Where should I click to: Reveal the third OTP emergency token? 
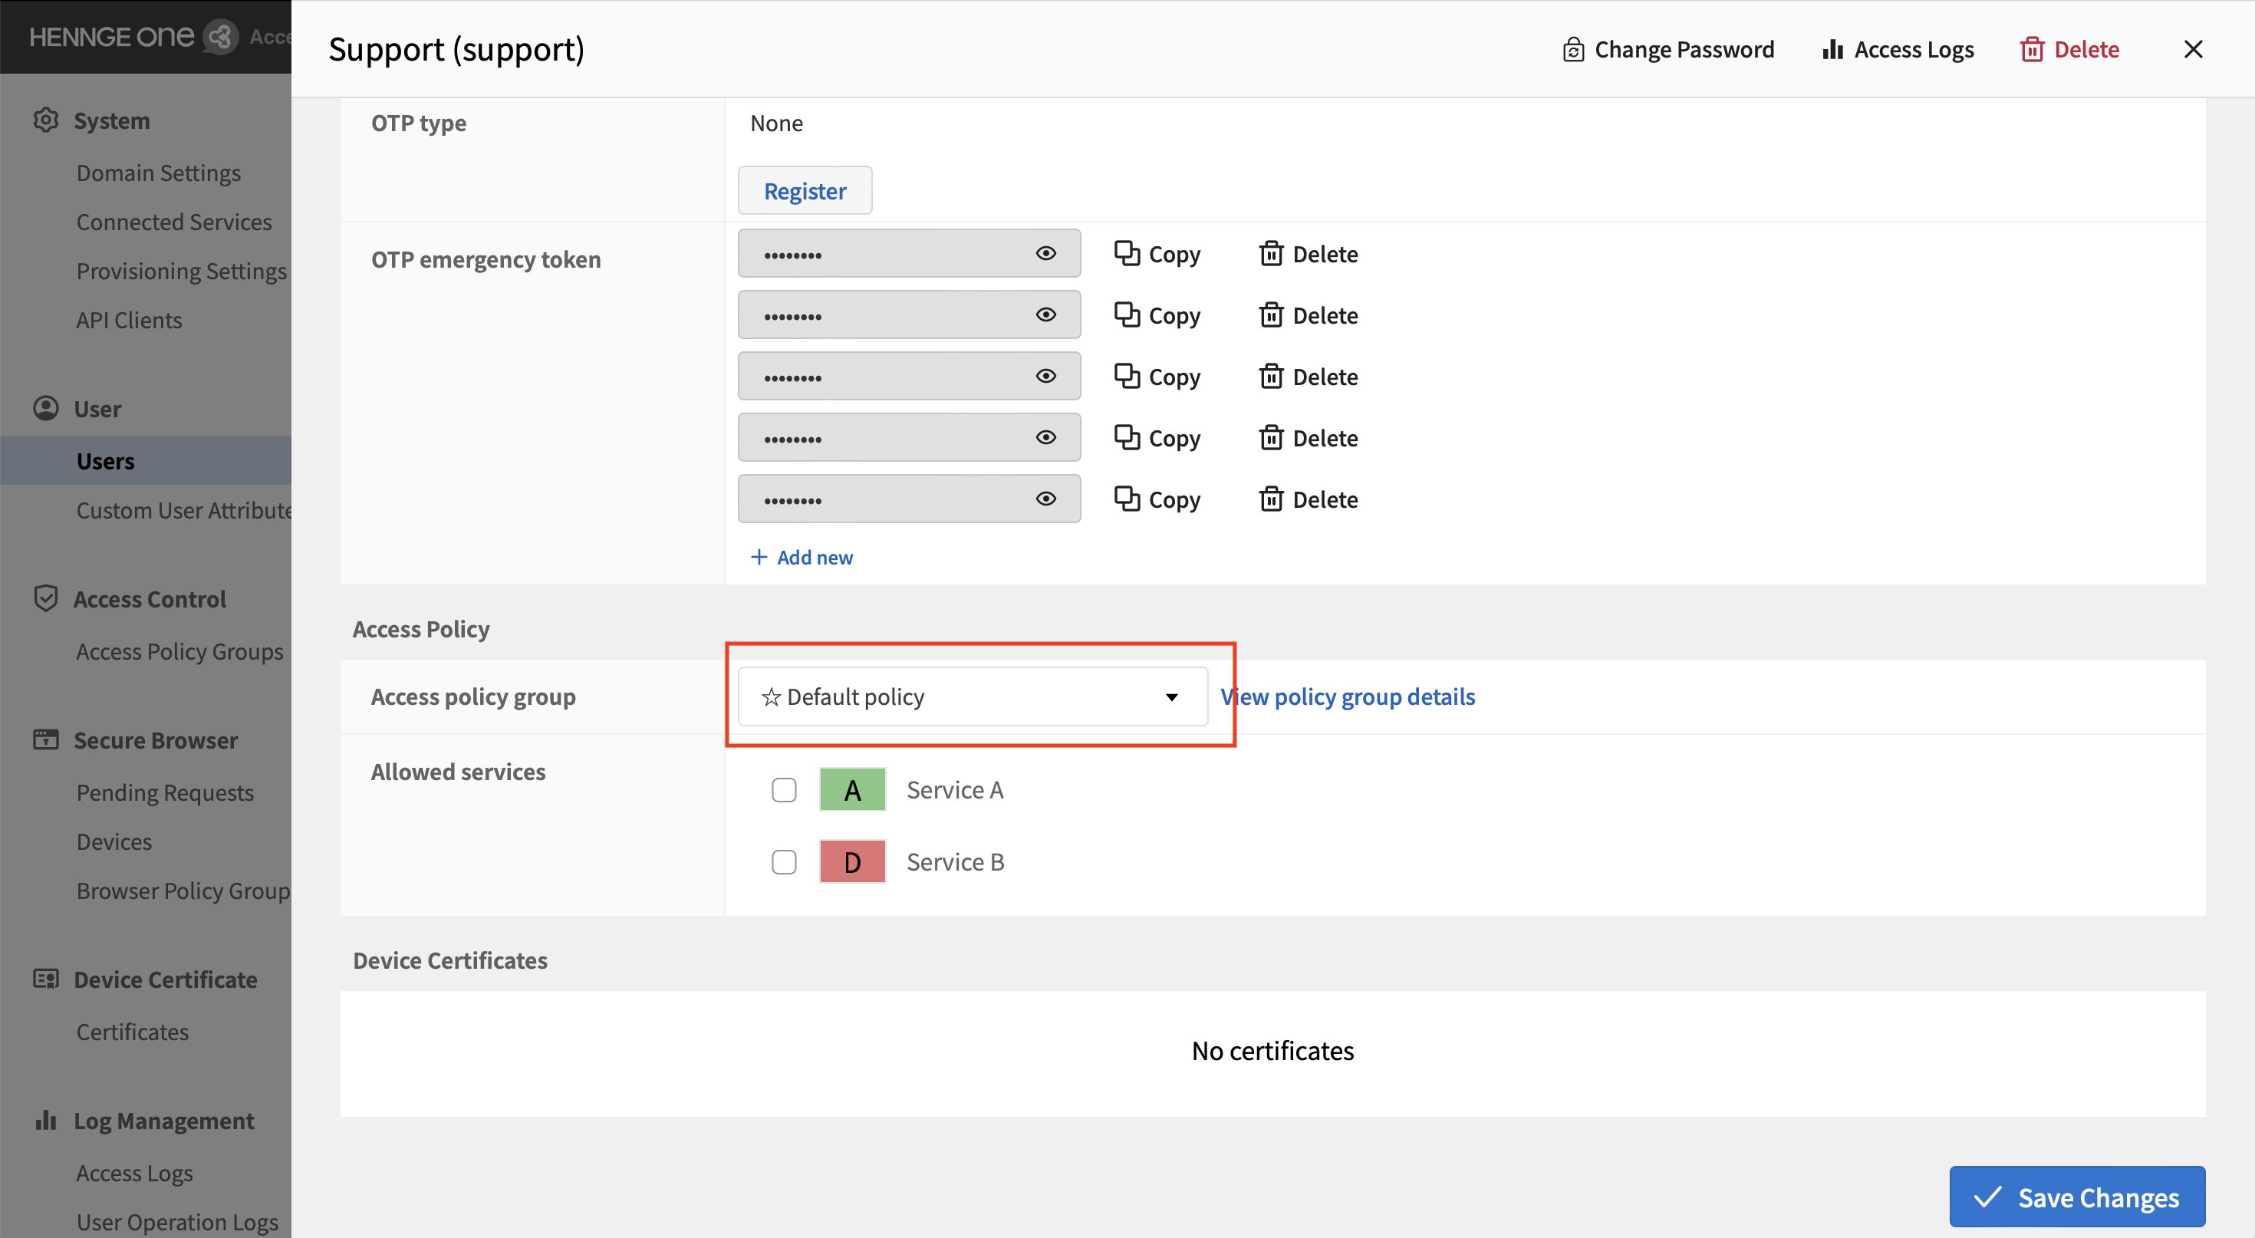[x=1046, y=376]
